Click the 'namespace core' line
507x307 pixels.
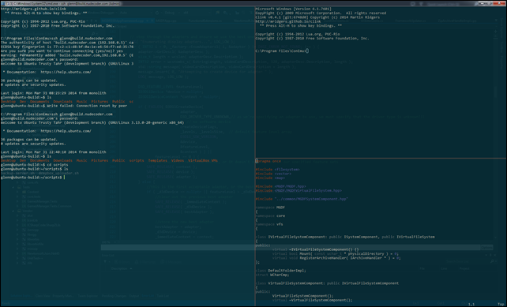pyautogui.click(x=270, y=216)
